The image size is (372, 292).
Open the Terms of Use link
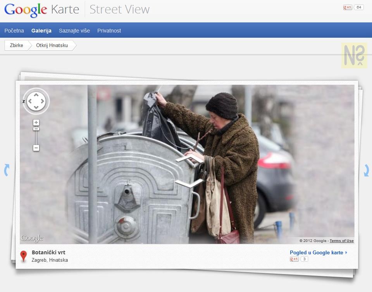(x=341, y=241)
